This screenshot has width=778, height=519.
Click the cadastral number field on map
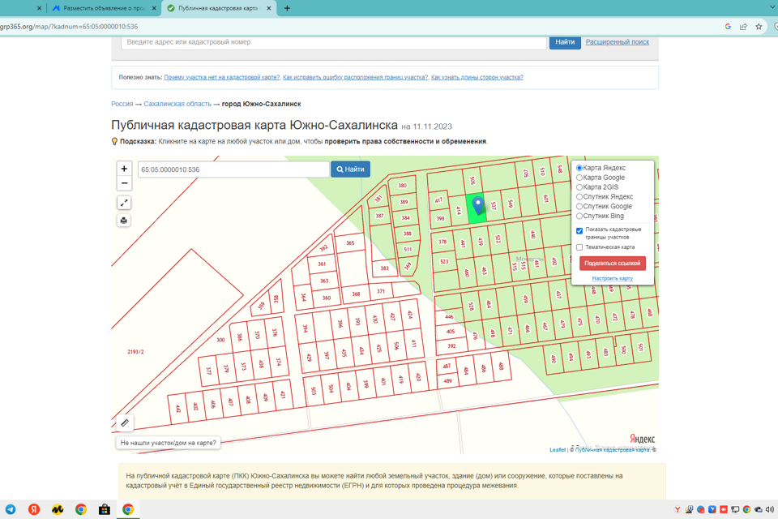coord(233,169)
